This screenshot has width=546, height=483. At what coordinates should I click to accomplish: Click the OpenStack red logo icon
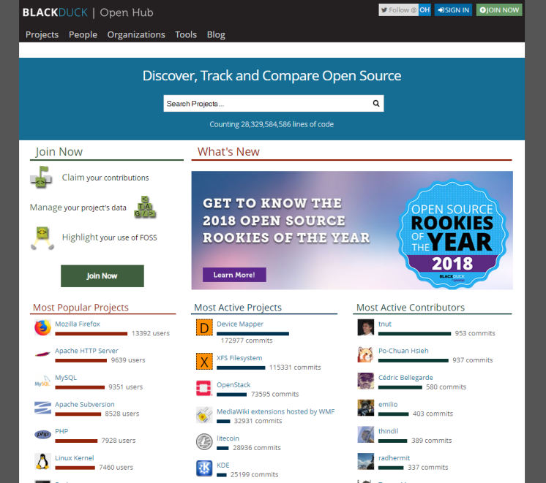pos(204,388)
